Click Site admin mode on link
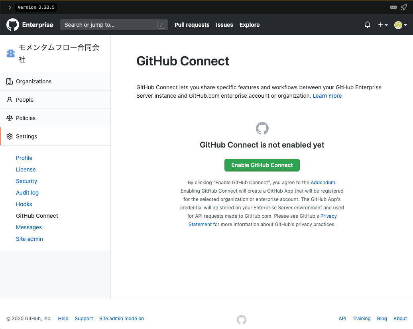This screenshot has height=329, width=413. click(x=122, y=319)
